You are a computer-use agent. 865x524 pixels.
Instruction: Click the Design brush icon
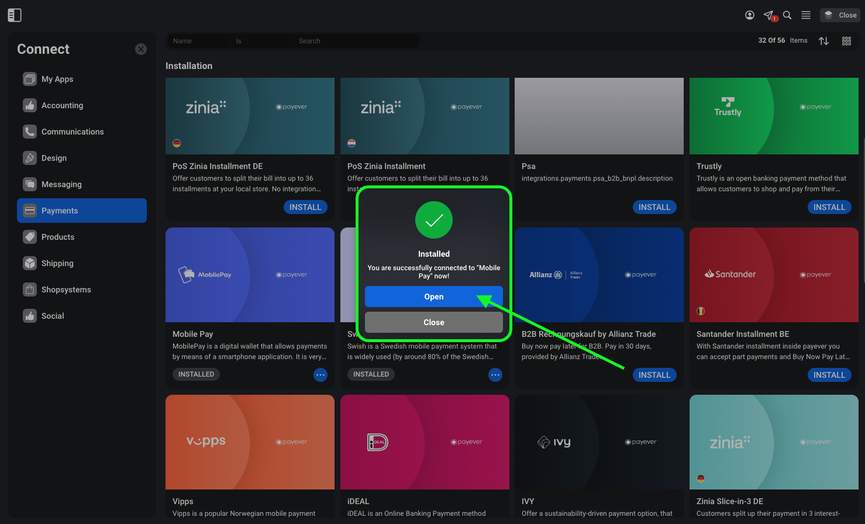click(x=30, y=158)
